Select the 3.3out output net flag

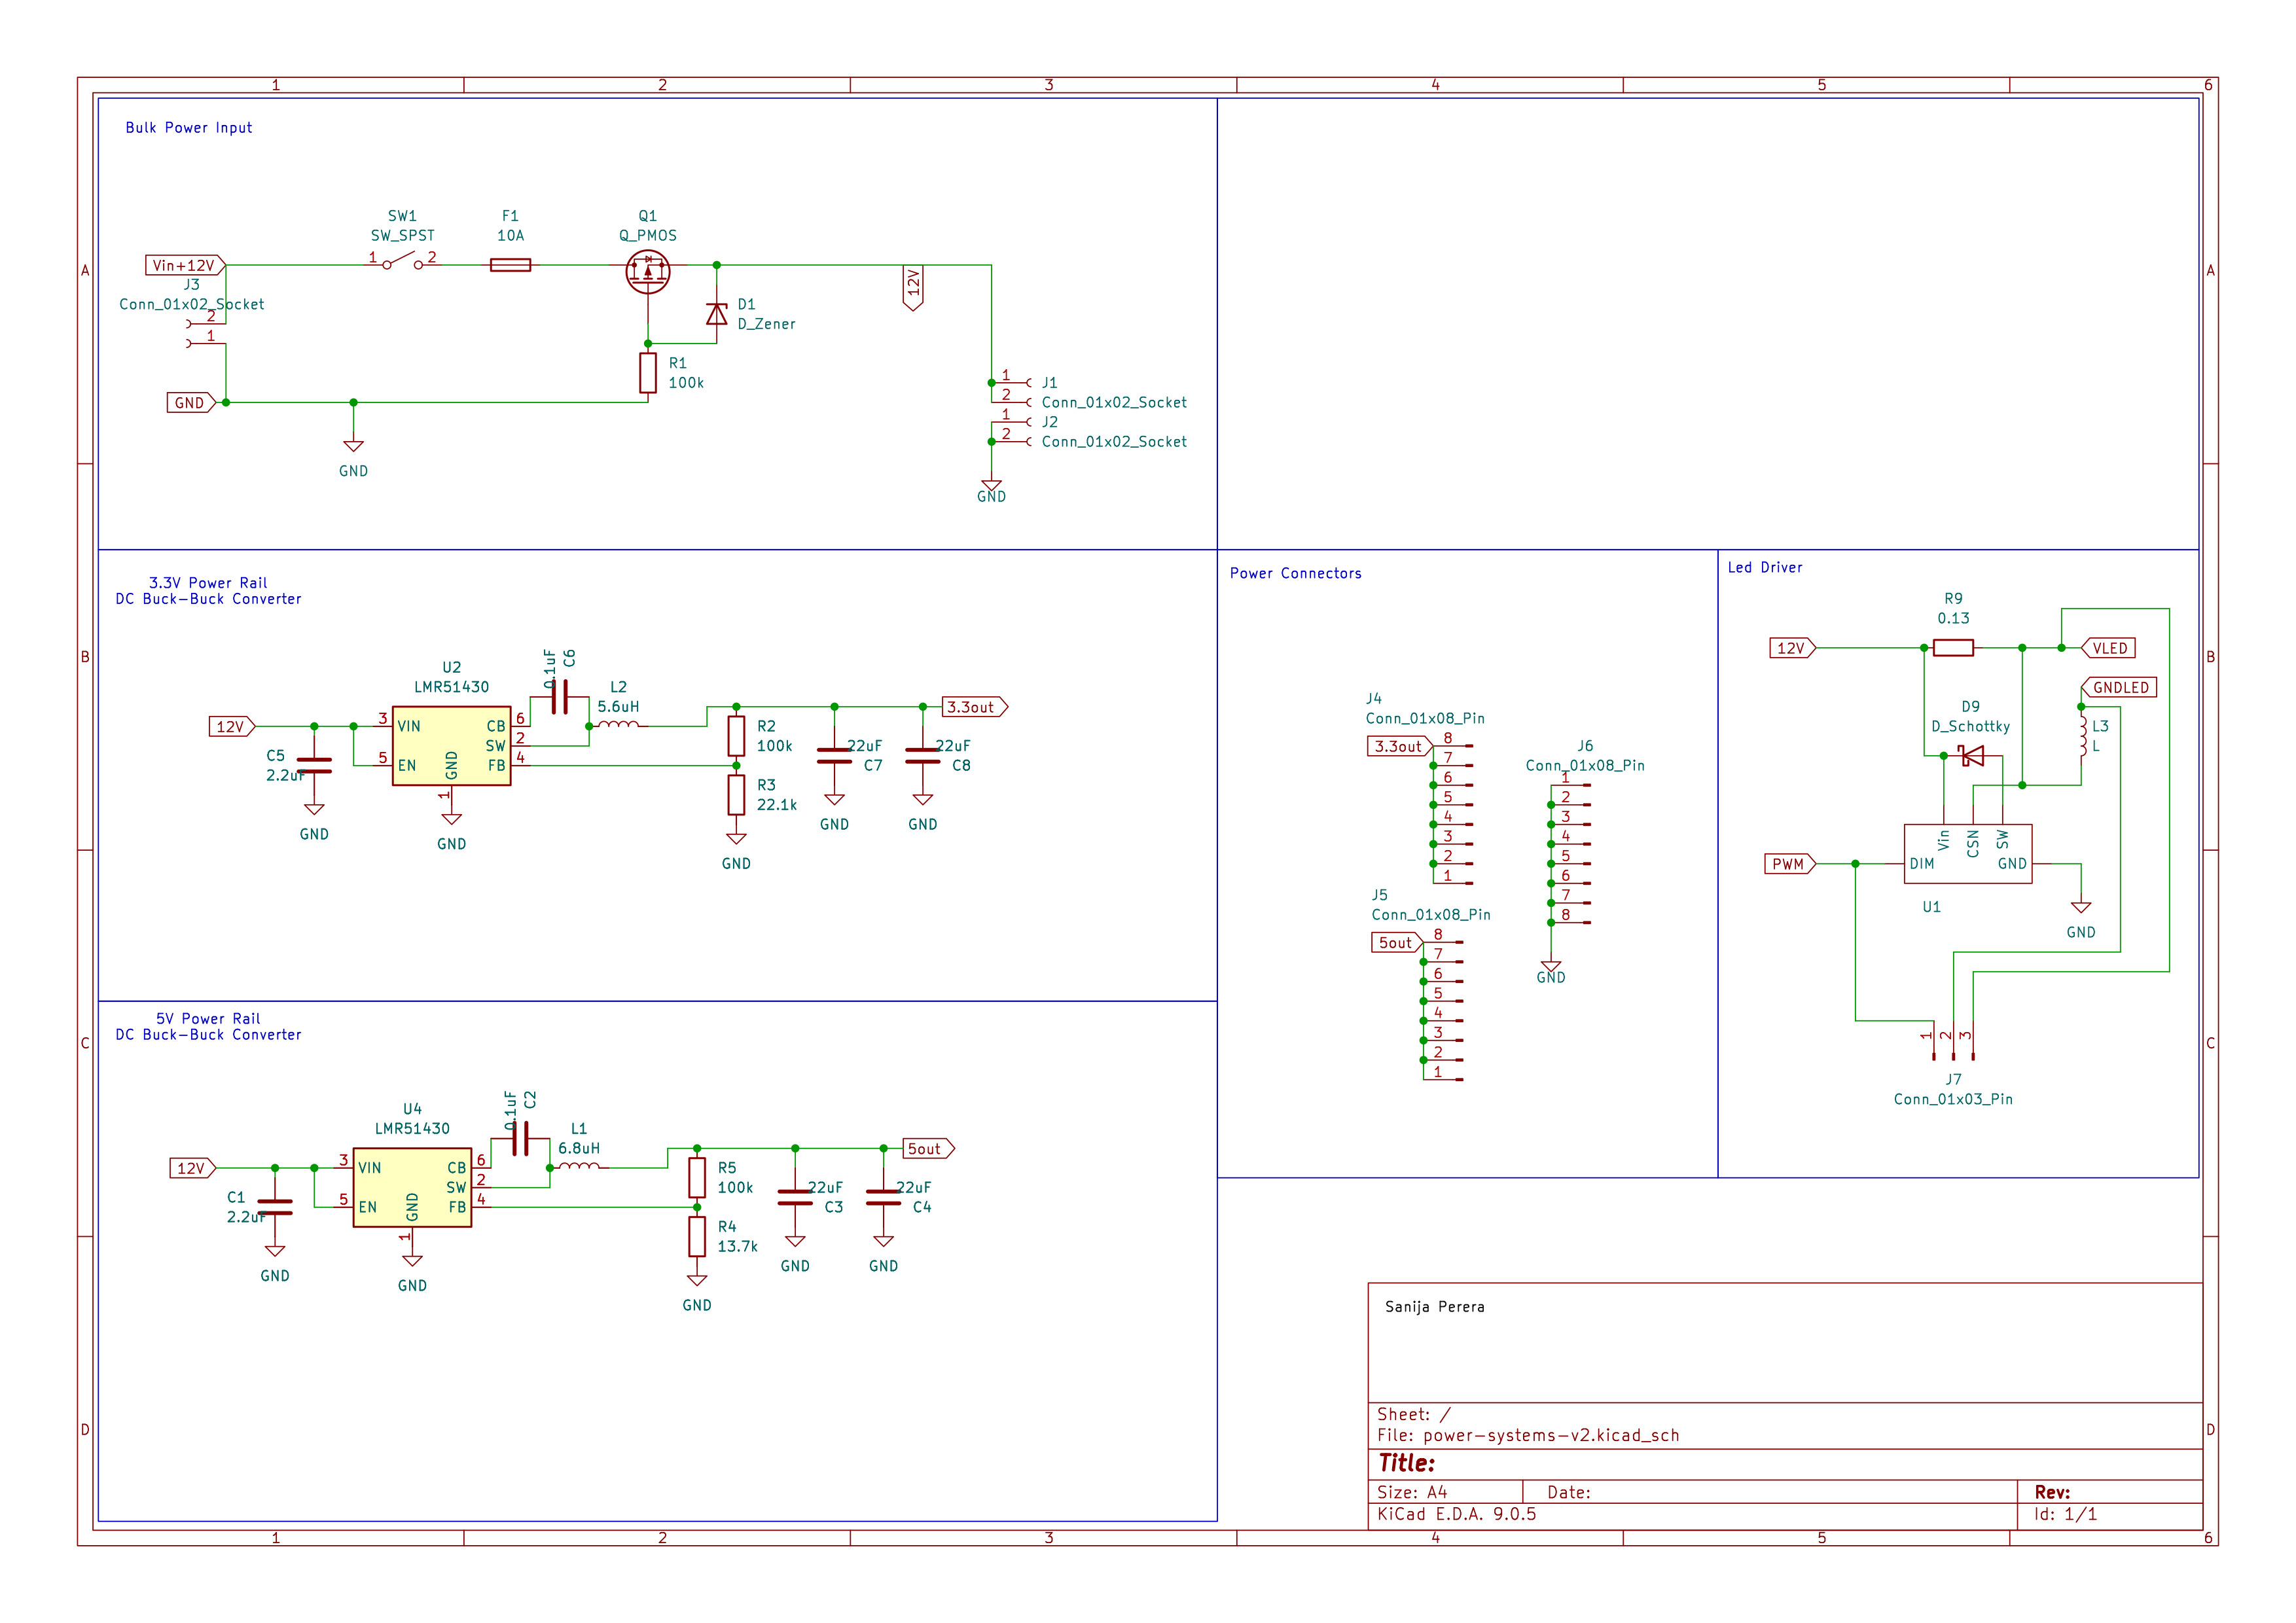click(x=973, y=706)
